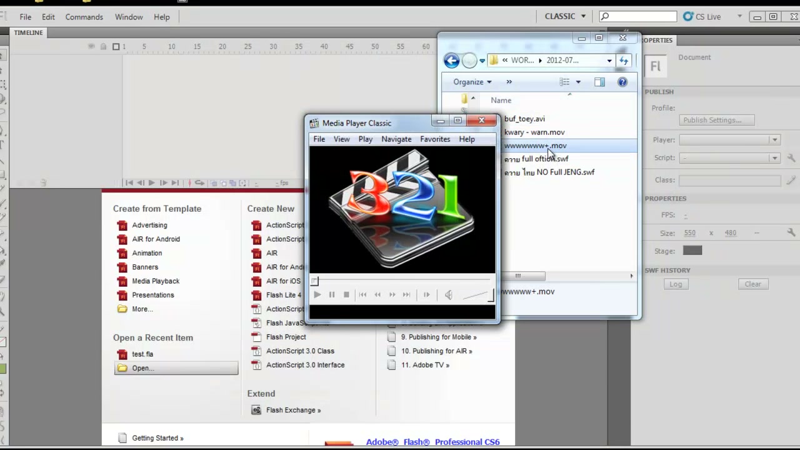Click timeline Step forward one frame button
800x450 pixels.
(x=163, y=183)
